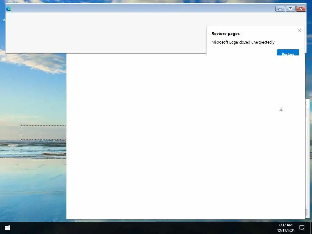Open the Windows Start menu
The image size is (312, 234).
click(x=7, y=228)
